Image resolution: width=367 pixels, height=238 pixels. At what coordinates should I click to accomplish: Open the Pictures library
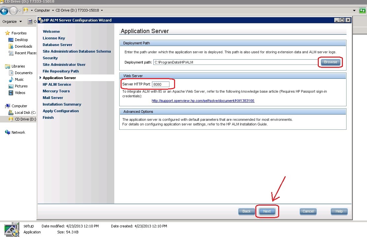21,86
